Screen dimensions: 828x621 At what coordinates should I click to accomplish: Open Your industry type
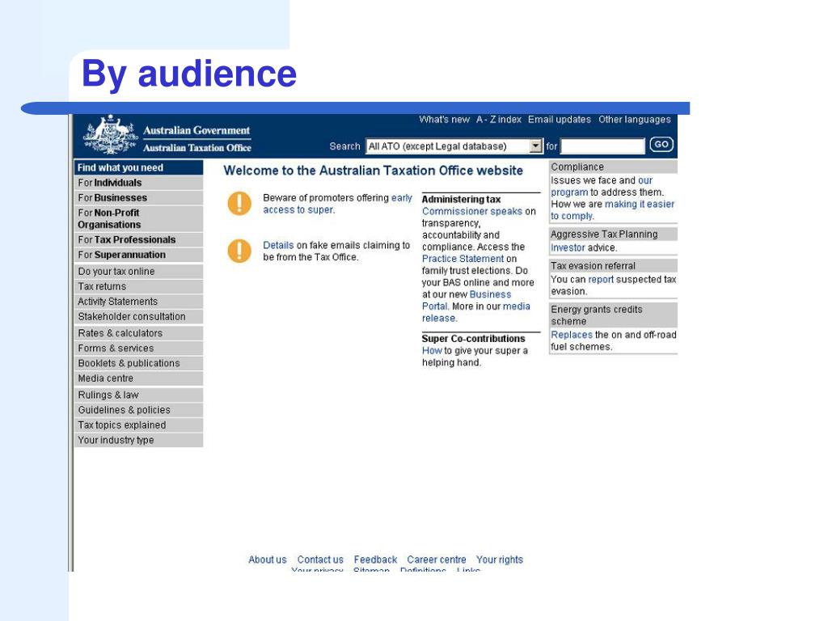pos(138,440)
